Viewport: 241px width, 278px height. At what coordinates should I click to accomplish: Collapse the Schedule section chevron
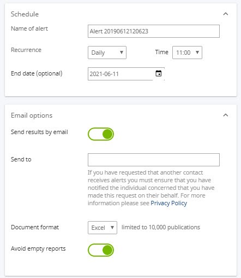226,14
